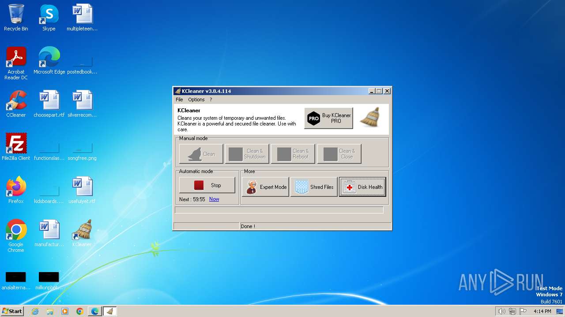Select the KCleaner desktop shortcut
This screenshot has width=565, height=317.
82,233
